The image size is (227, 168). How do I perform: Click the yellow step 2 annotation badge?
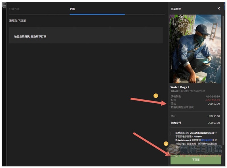point(166,144)
